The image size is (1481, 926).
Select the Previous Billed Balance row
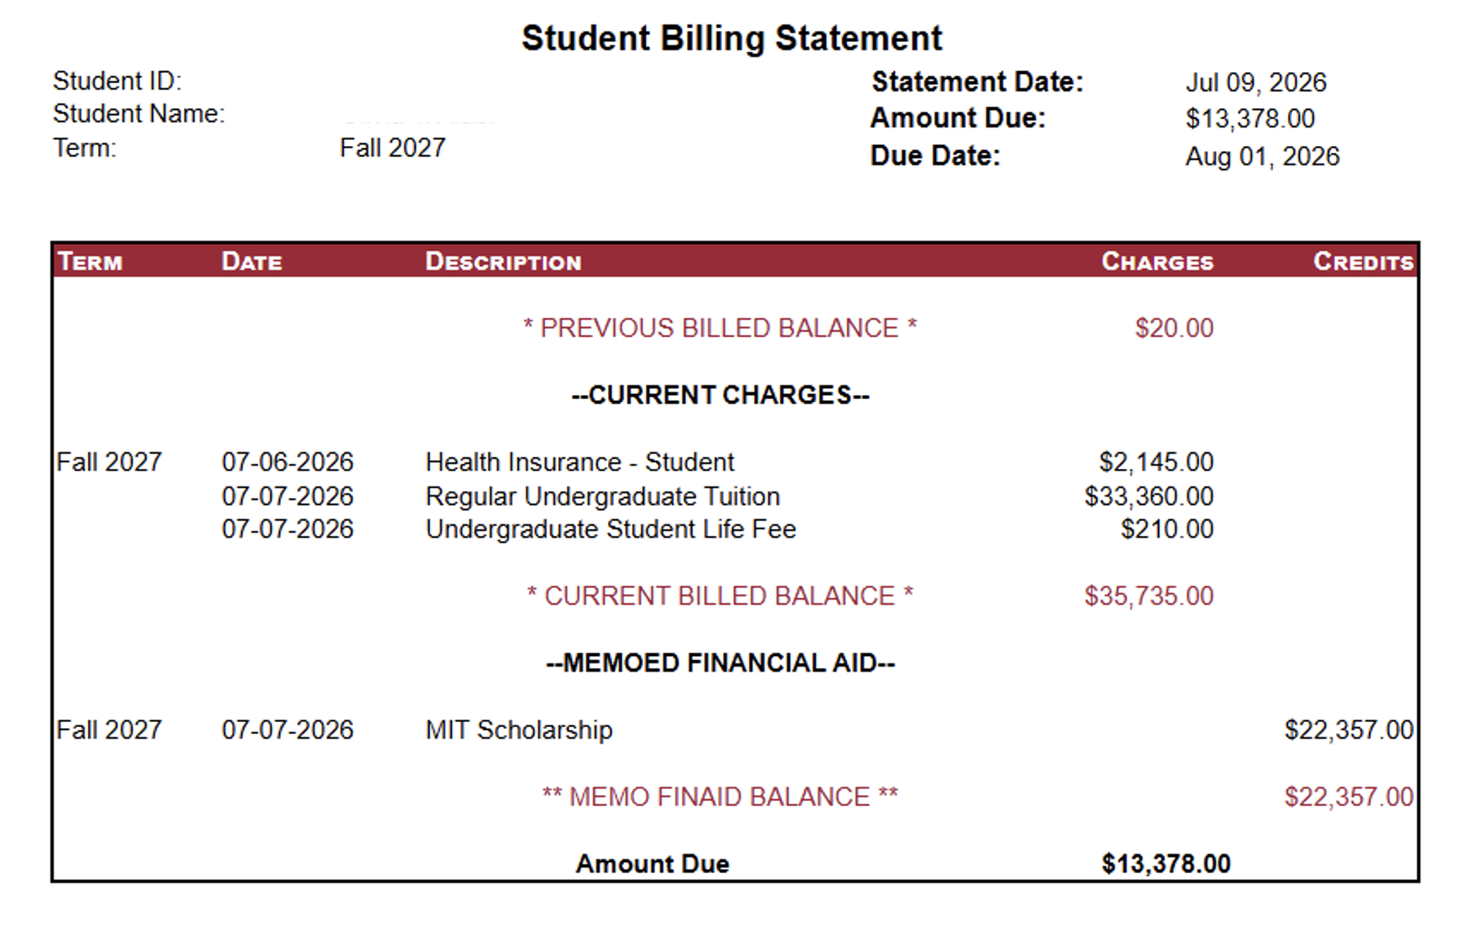[735, 328]
